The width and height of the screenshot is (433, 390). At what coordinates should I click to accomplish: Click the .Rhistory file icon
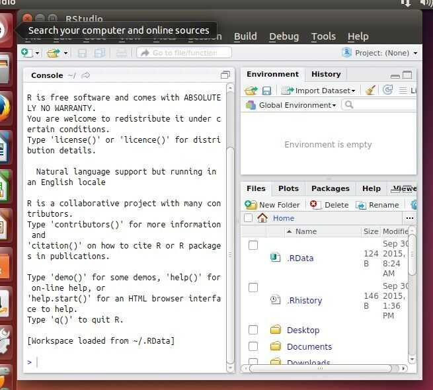click(275, 299)
